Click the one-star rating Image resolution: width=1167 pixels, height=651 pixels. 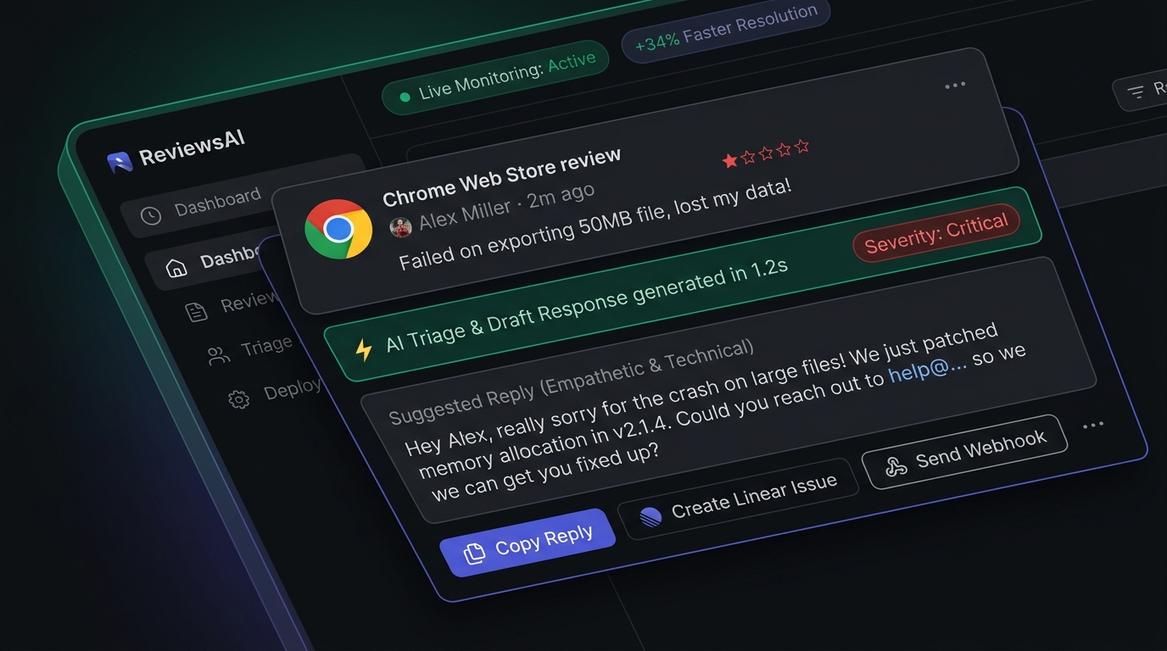coord(766,154)
